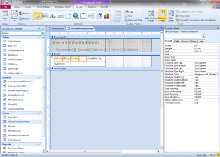Close the Property Sheet pane
The width and height of the screenshot is (220, 157).
[218, 28]
